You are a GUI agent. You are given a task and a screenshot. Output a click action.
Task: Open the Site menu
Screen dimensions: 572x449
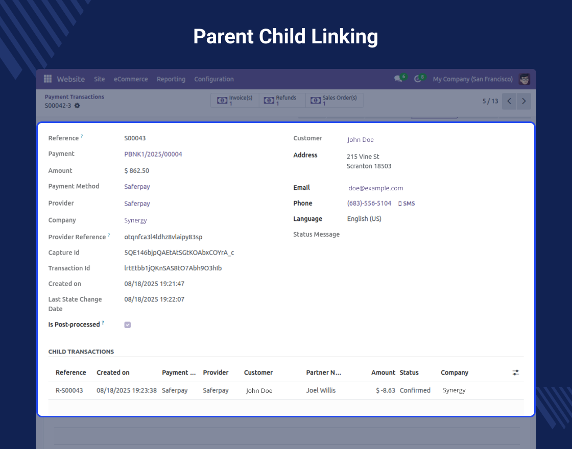tap(99, 79)
